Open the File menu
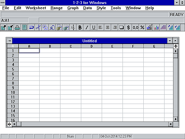185x139 pixels. click(x=6, y=8)
